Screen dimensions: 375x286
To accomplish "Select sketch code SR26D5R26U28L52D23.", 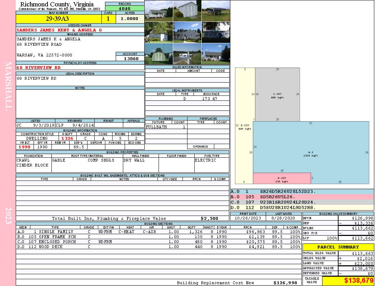I will [x=288, y=192].
